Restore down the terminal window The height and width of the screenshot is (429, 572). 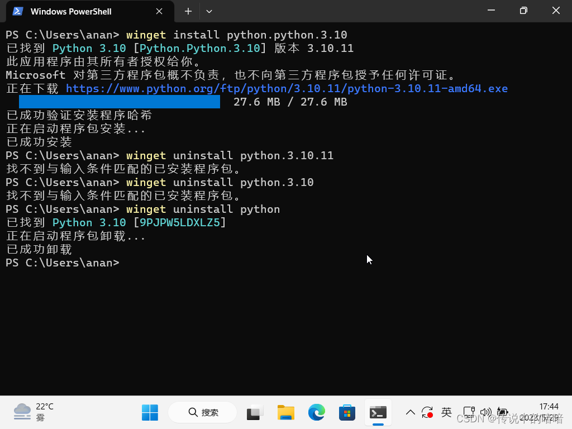point(523,11)
